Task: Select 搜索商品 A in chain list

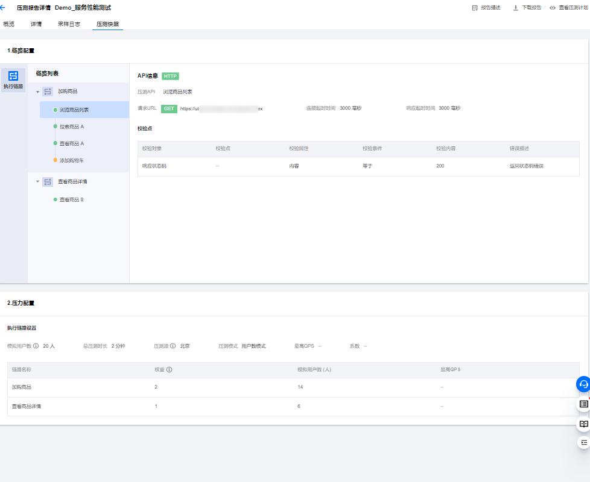Action: click(71, 127)
